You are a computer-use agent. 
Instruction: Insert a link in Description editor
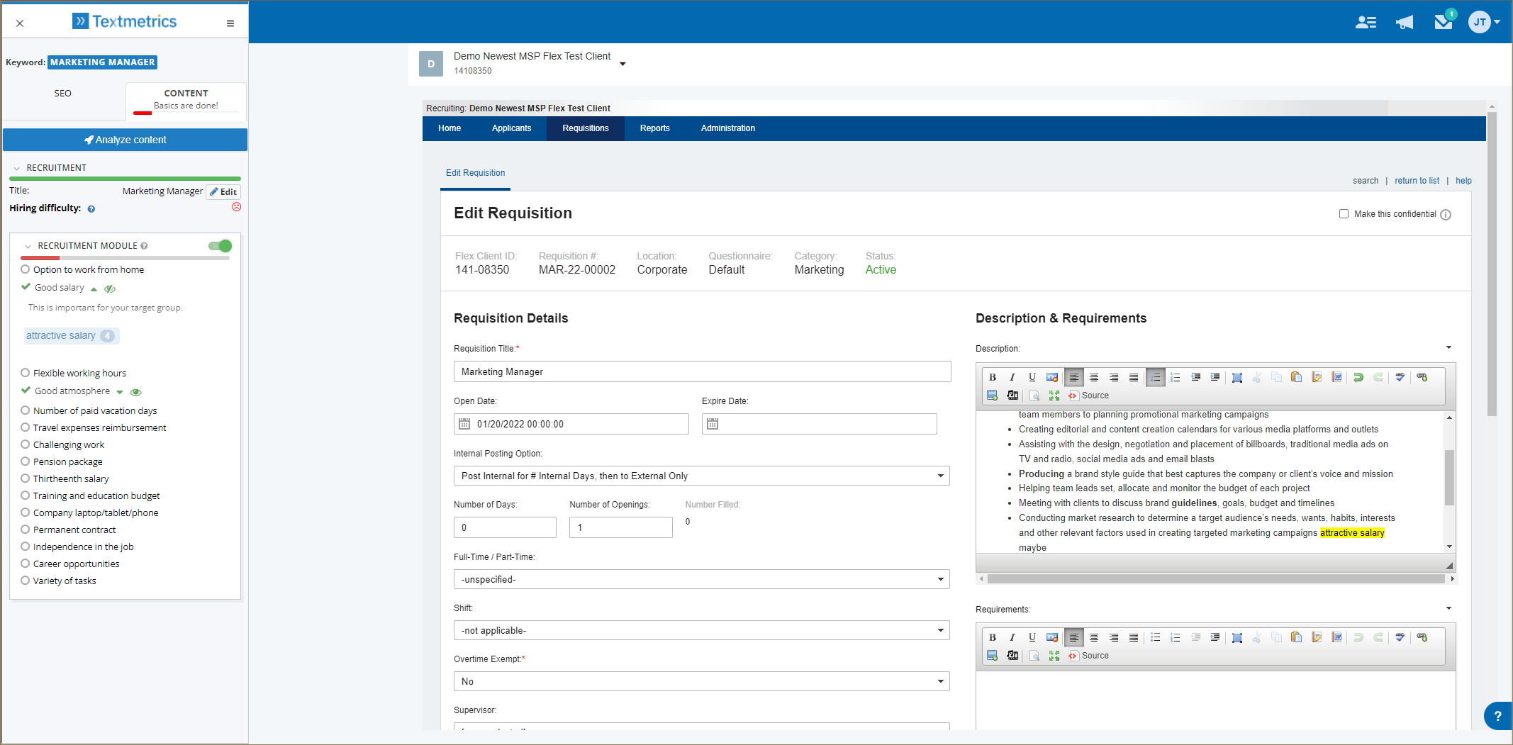pyautogui.click(x=1422, y=377)
